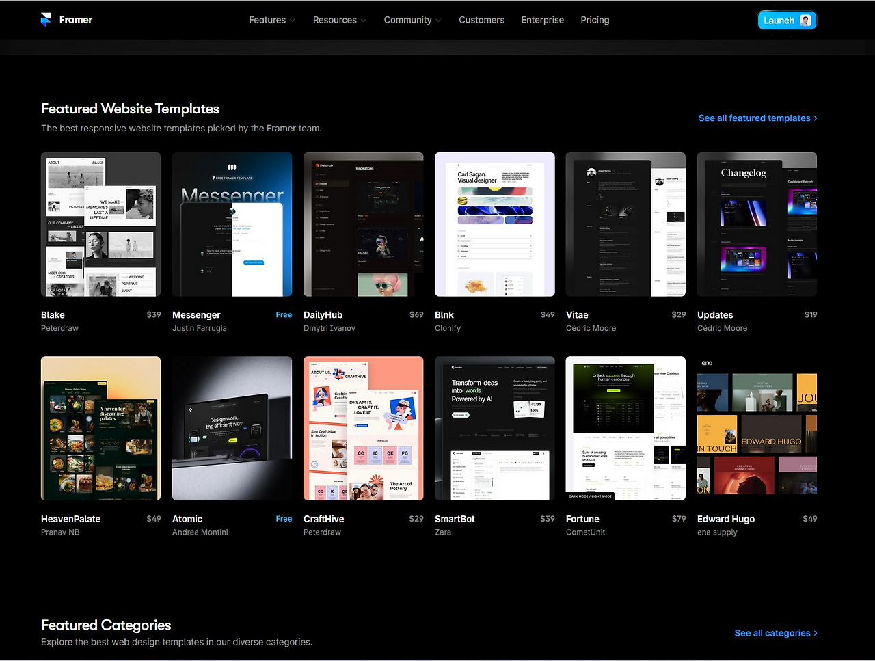Click the Free label on Messenger

point(284,314)
